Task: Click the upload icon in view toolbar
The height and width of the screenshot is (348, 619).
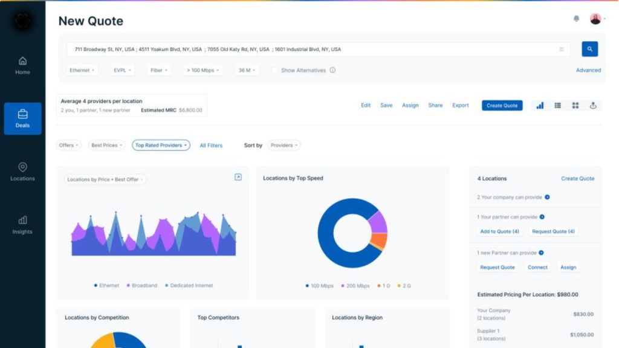Action: click(593, 105)
